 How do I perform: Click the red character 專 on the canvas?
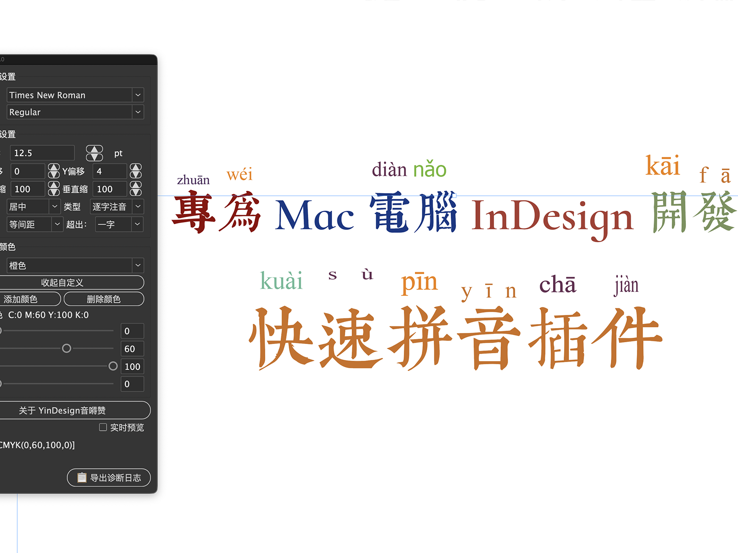(x=194, y=212)
